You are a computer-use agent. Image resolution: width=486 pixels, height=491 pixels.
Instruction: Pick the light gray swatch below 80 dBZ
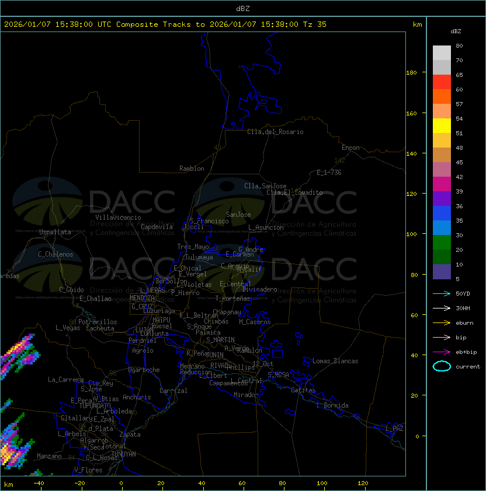point(442,53)
